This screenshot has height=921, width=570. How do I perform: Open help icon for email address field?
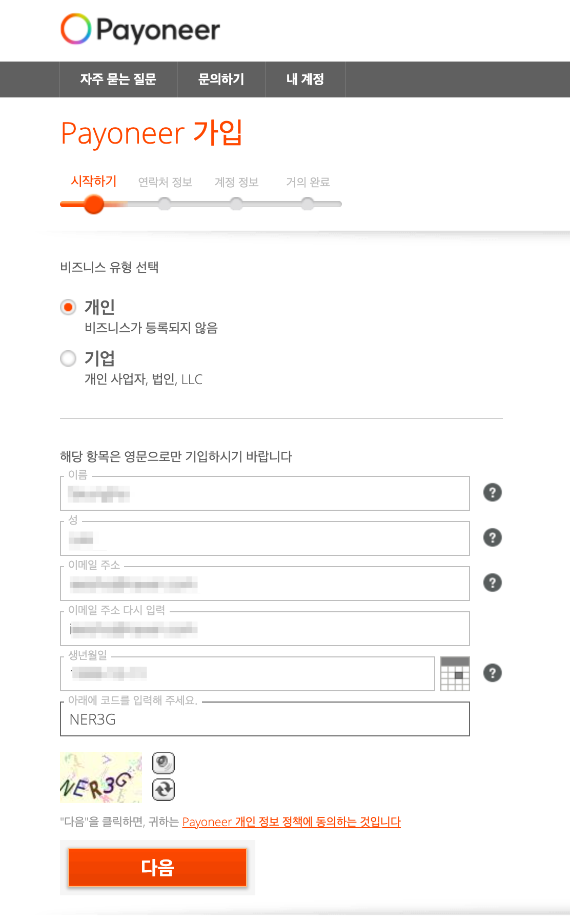pyautogui.click(x=492, y=583)
